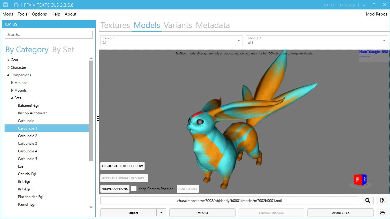The height and width of the screenshot is (219, 390).
Task: Open the Help menu
Action: (x=56, y=14)
